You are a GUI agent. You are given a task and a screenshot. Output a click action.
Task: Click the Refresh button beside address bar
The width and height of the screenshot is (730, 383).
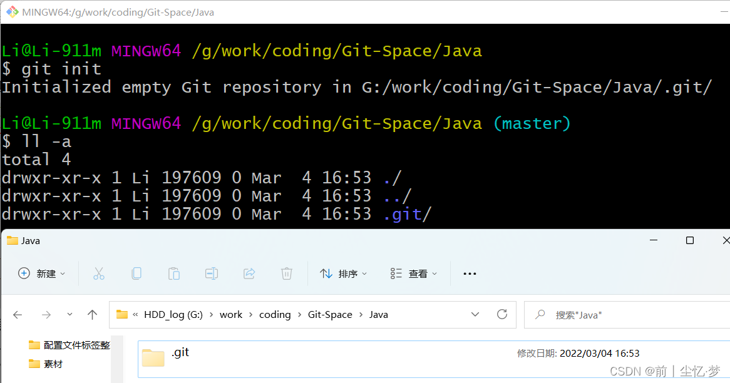(502, 315)
